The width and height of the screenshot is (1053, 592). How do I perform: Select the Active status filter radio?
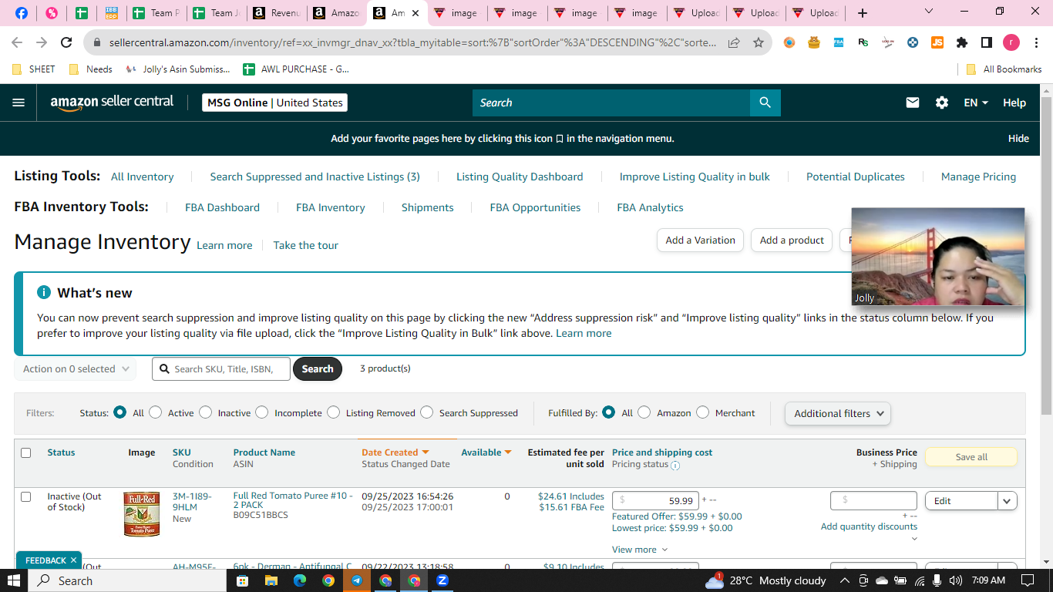[156, 412]
